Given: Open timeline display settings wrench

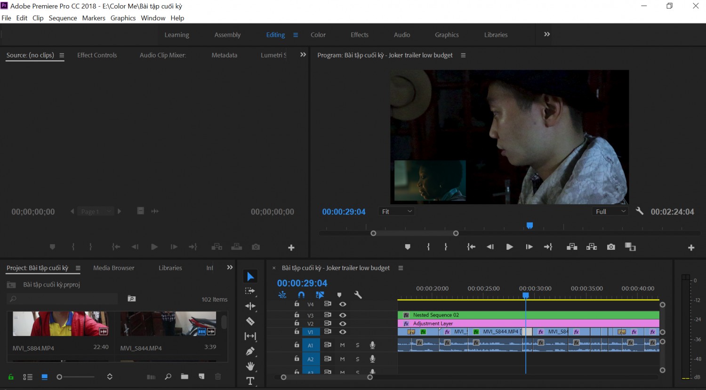Looking at the screenshot, I should click(358, 295).
